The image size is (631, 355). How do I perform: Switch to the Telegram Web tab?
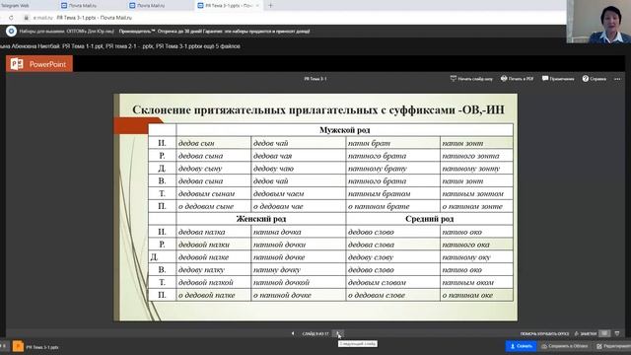click(x=15, y=6)
